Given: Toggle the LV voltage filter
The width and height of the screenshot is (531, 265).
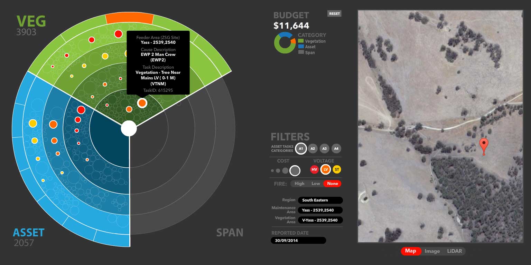Looking at the screenshot, I should coord(325,169).
